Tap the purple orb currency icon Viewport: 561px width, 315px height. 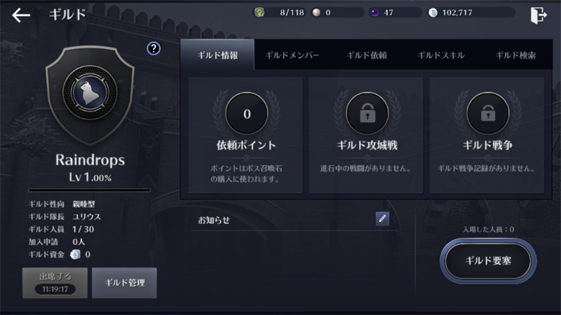[374, 13]
